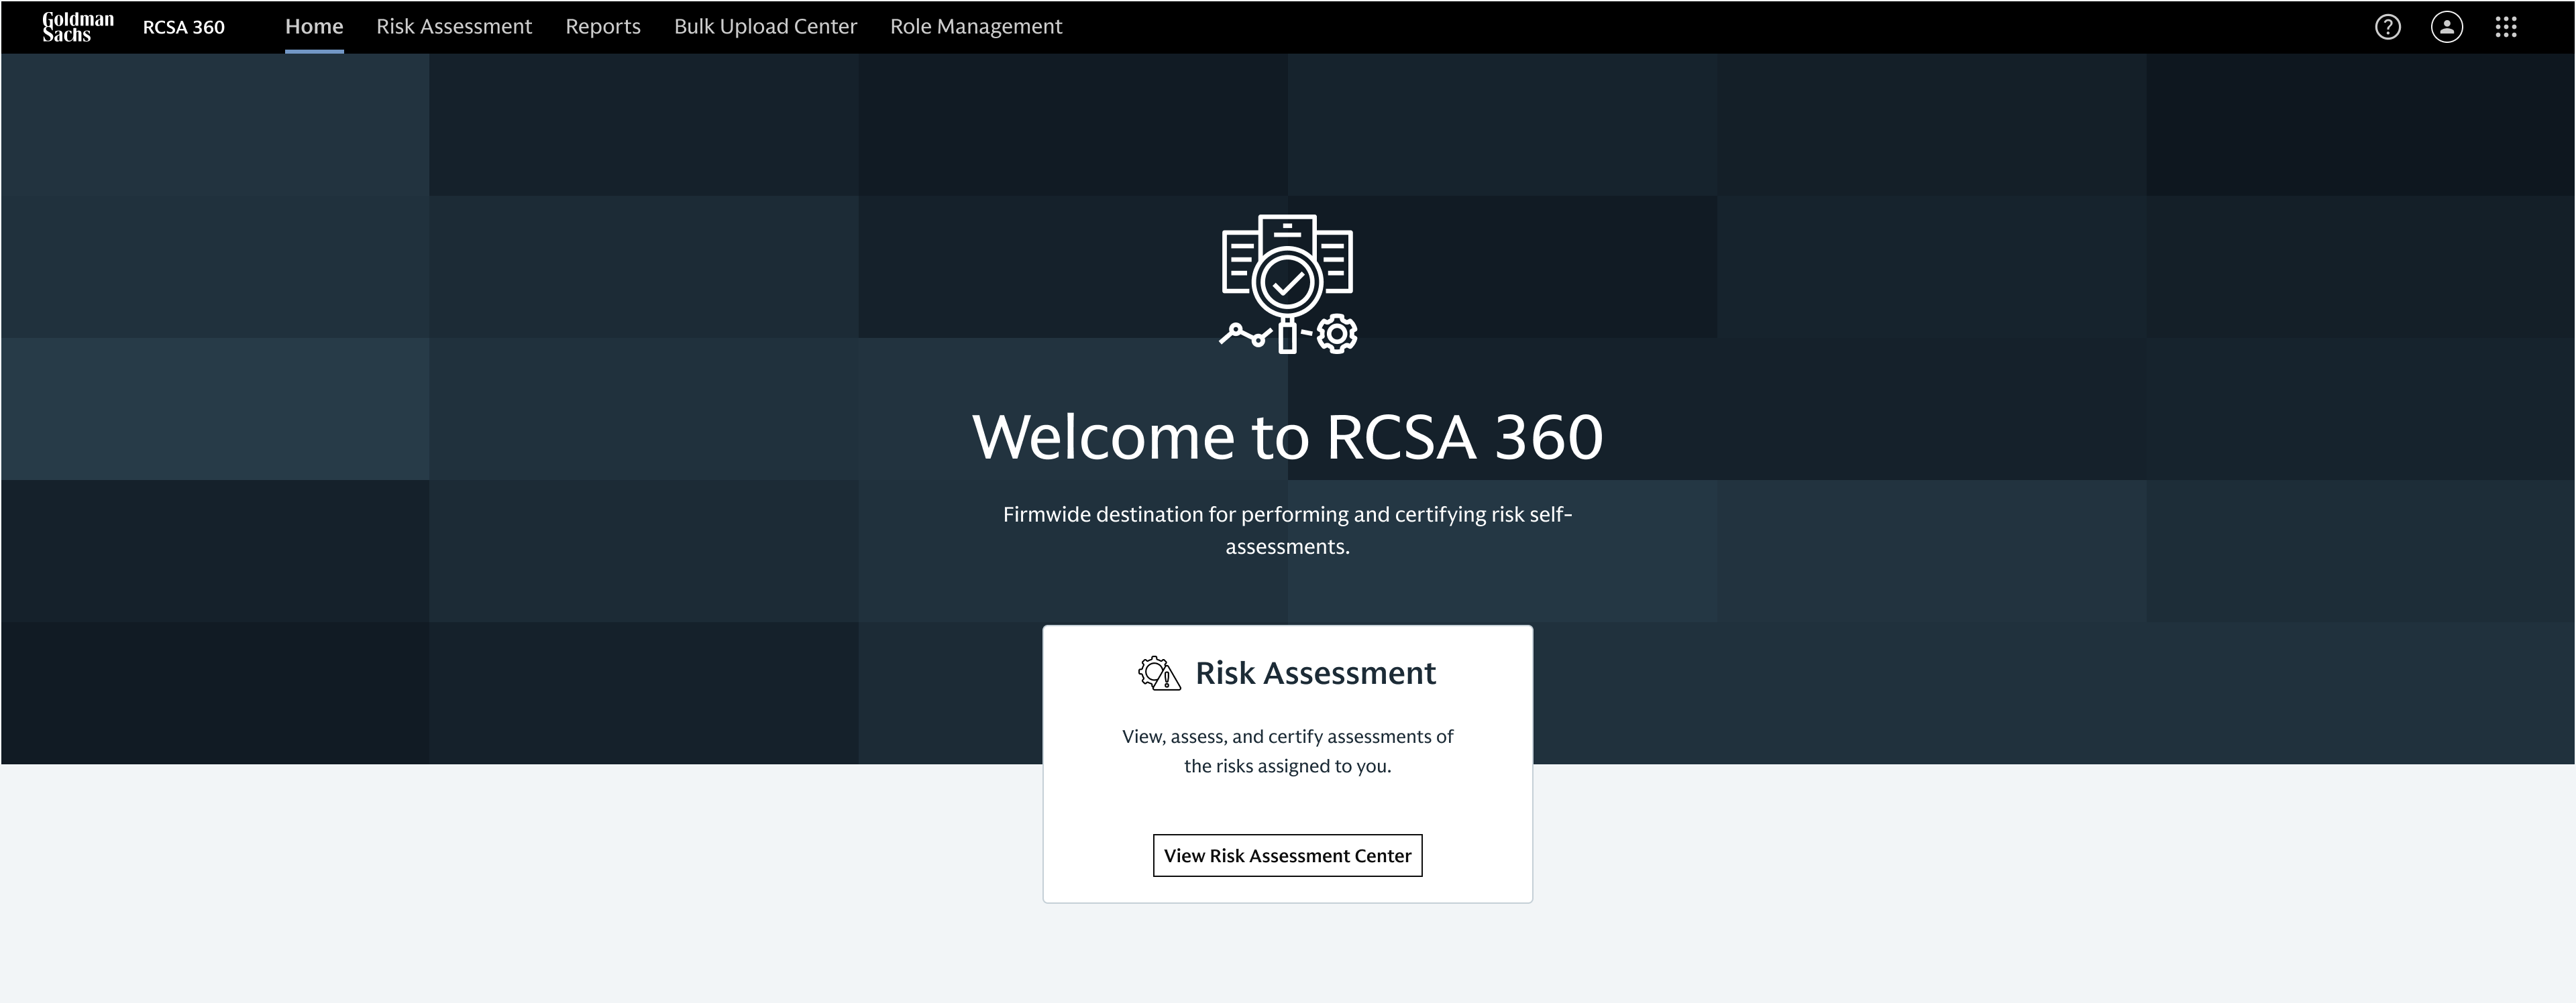
Task: Click the 'Firmwide destination' subtitle text
Action: pos(1288,530)
